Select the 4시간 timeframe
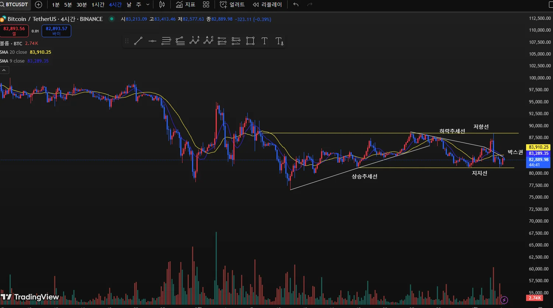 coord(115,5)
